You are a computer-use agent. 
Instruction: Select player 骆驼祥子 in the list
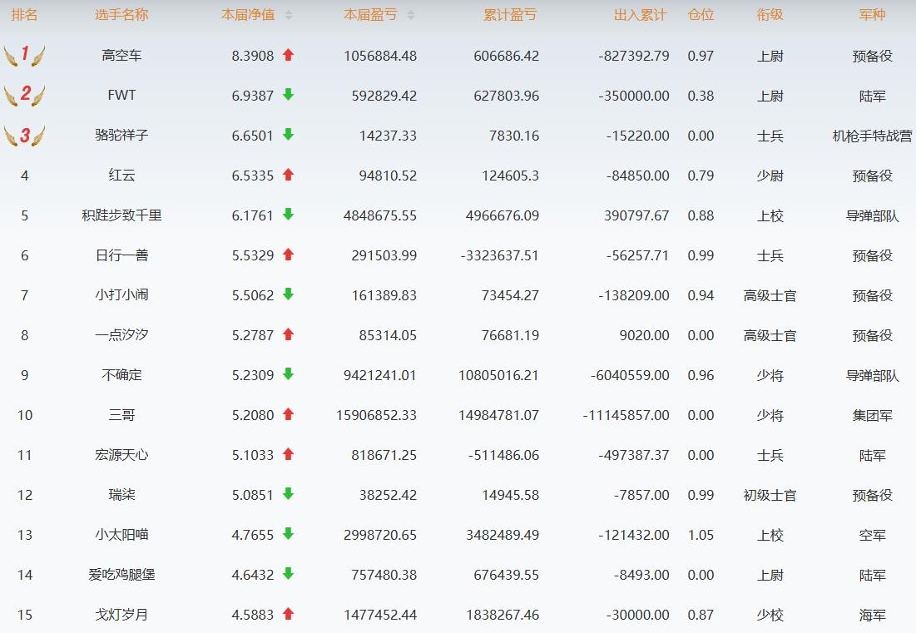click(121, 136)
